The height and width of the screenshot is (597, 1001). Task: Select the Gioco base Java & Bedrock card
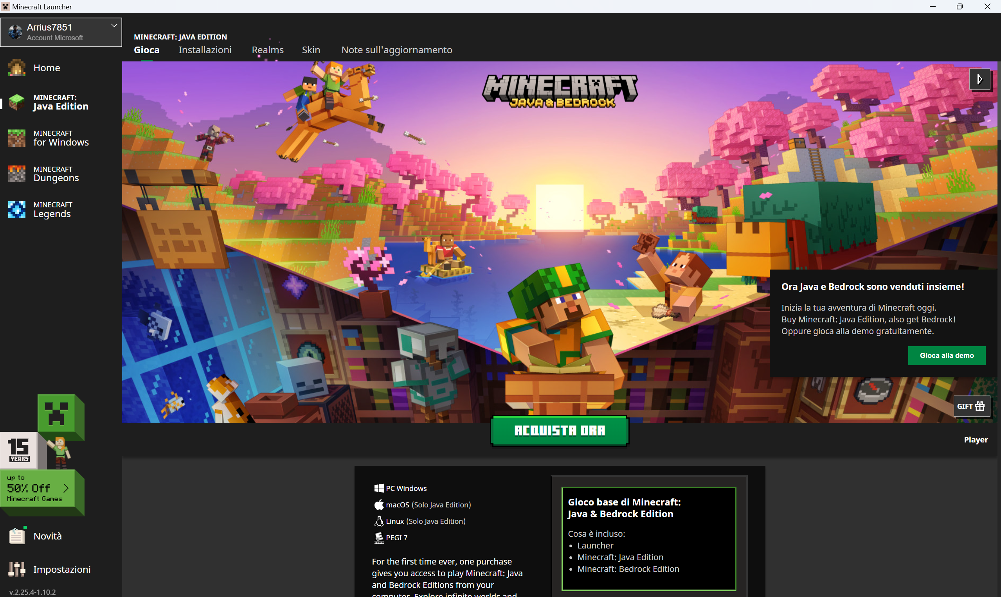(648, 538)
